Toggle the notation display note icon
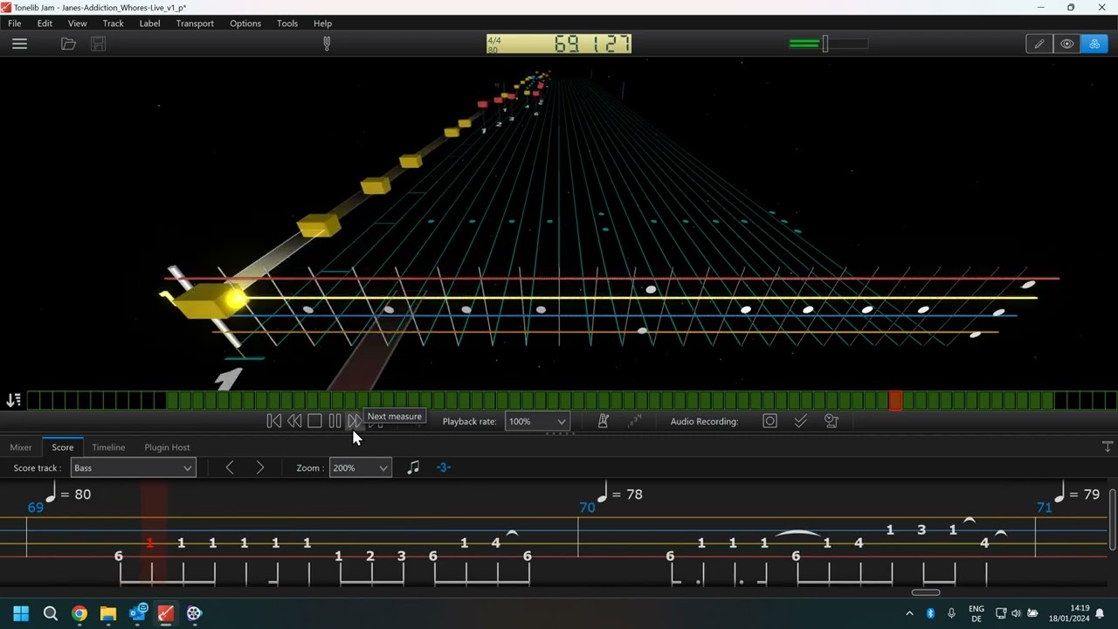This screenshot has height=629, width=1118. (x=413, y=468)
